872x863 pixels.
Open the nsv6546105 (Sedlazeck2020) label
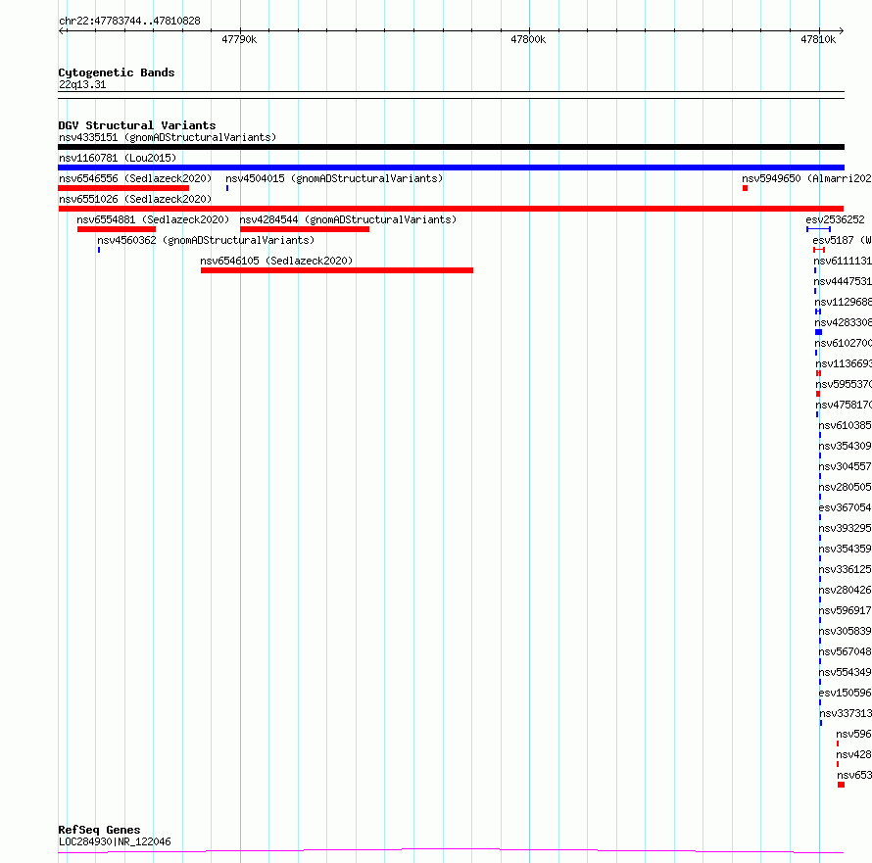click(x=276, y=261)
